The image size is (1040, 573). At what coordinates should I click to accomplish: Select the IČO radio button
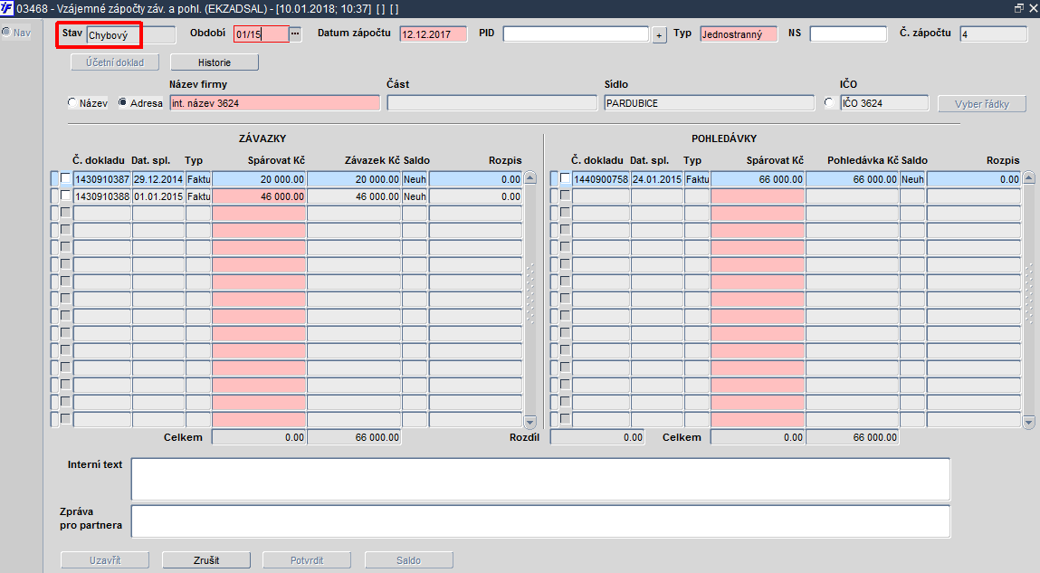[829, 103]
